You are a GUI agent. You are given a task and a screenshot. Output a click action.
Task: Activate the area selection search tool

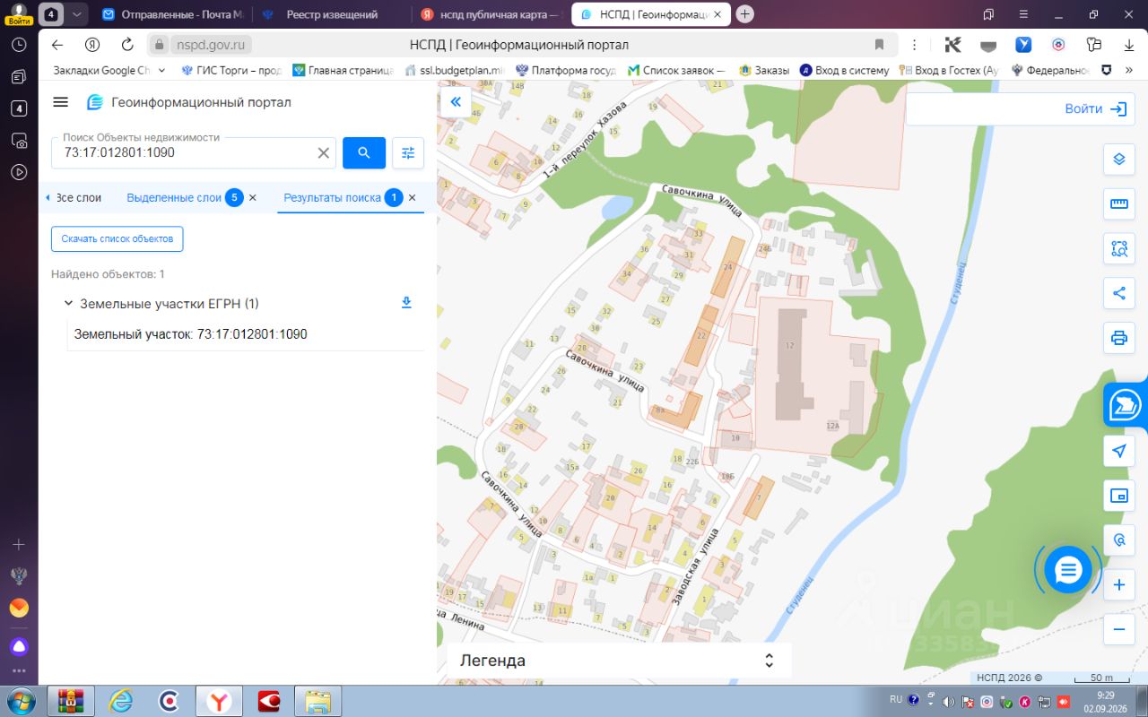[x=1118, y=249]
